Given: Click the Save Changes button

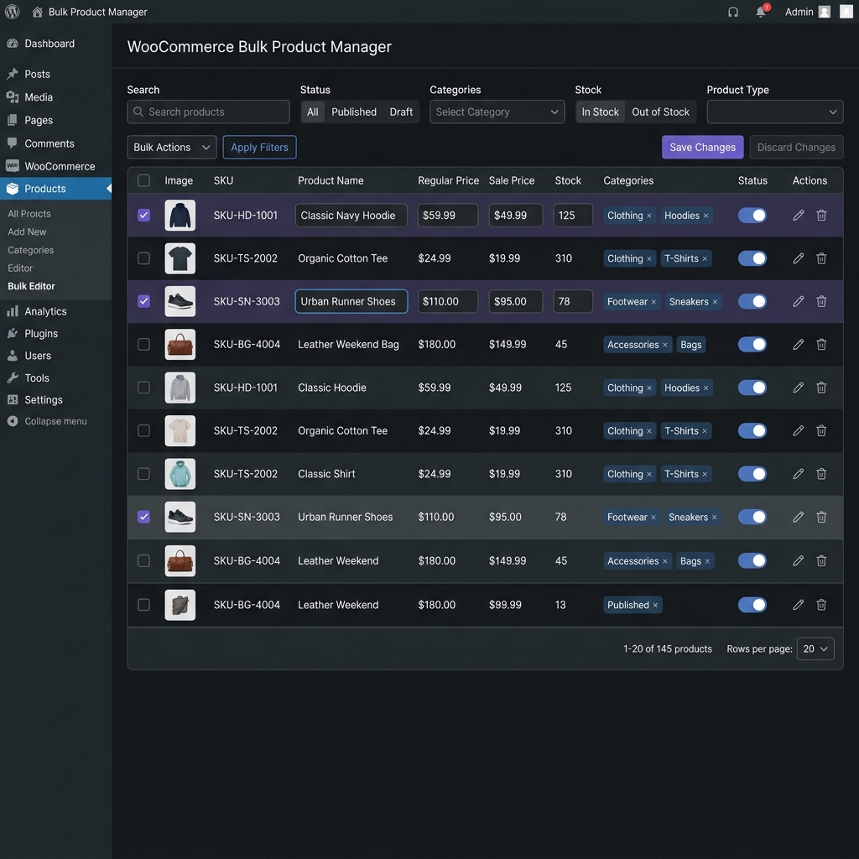Looking at the screenshot, I should tap(702, 147).
